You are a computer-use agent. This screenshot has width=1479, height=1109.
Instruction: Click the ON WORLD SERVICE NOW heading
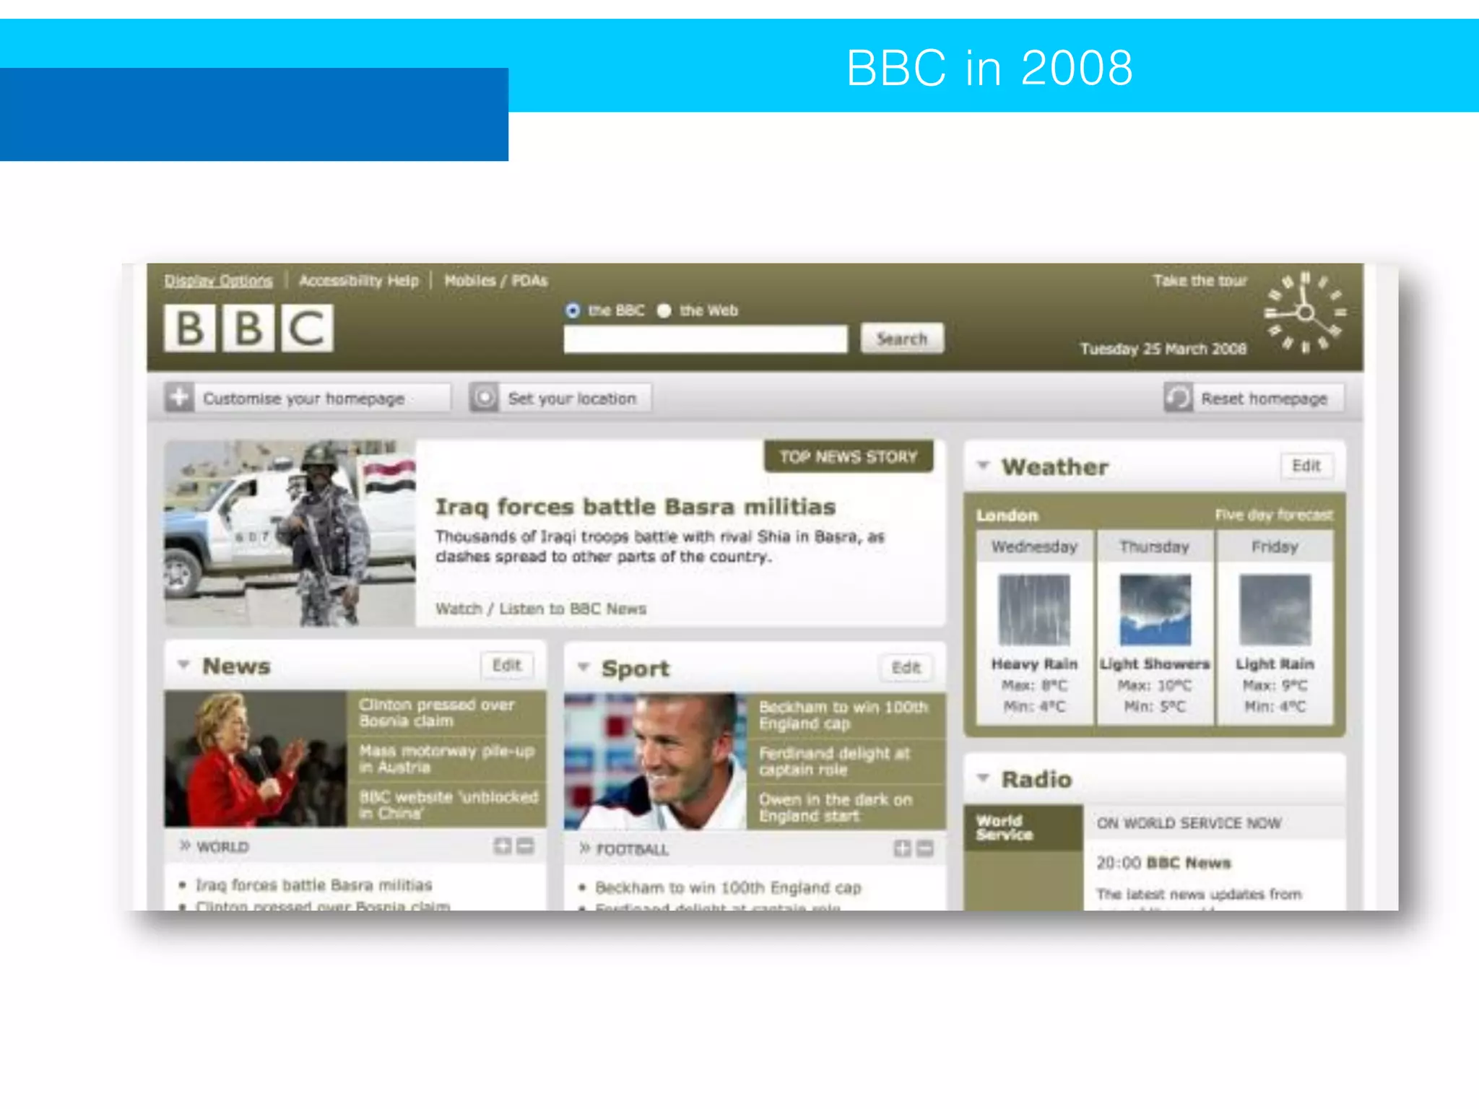pyautogui.click(x=1189, y=823)
